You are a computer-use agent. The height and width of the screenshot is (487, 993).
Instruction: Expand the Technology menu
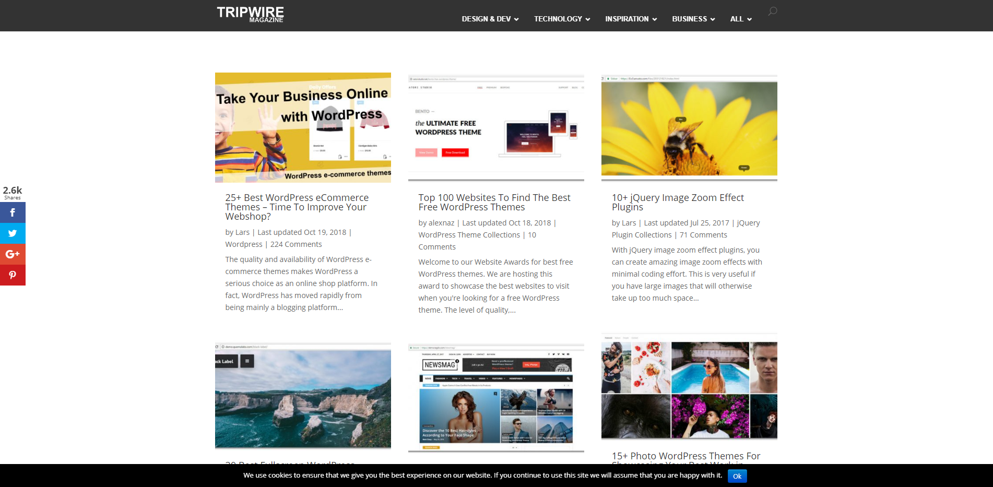pos(562,19)
